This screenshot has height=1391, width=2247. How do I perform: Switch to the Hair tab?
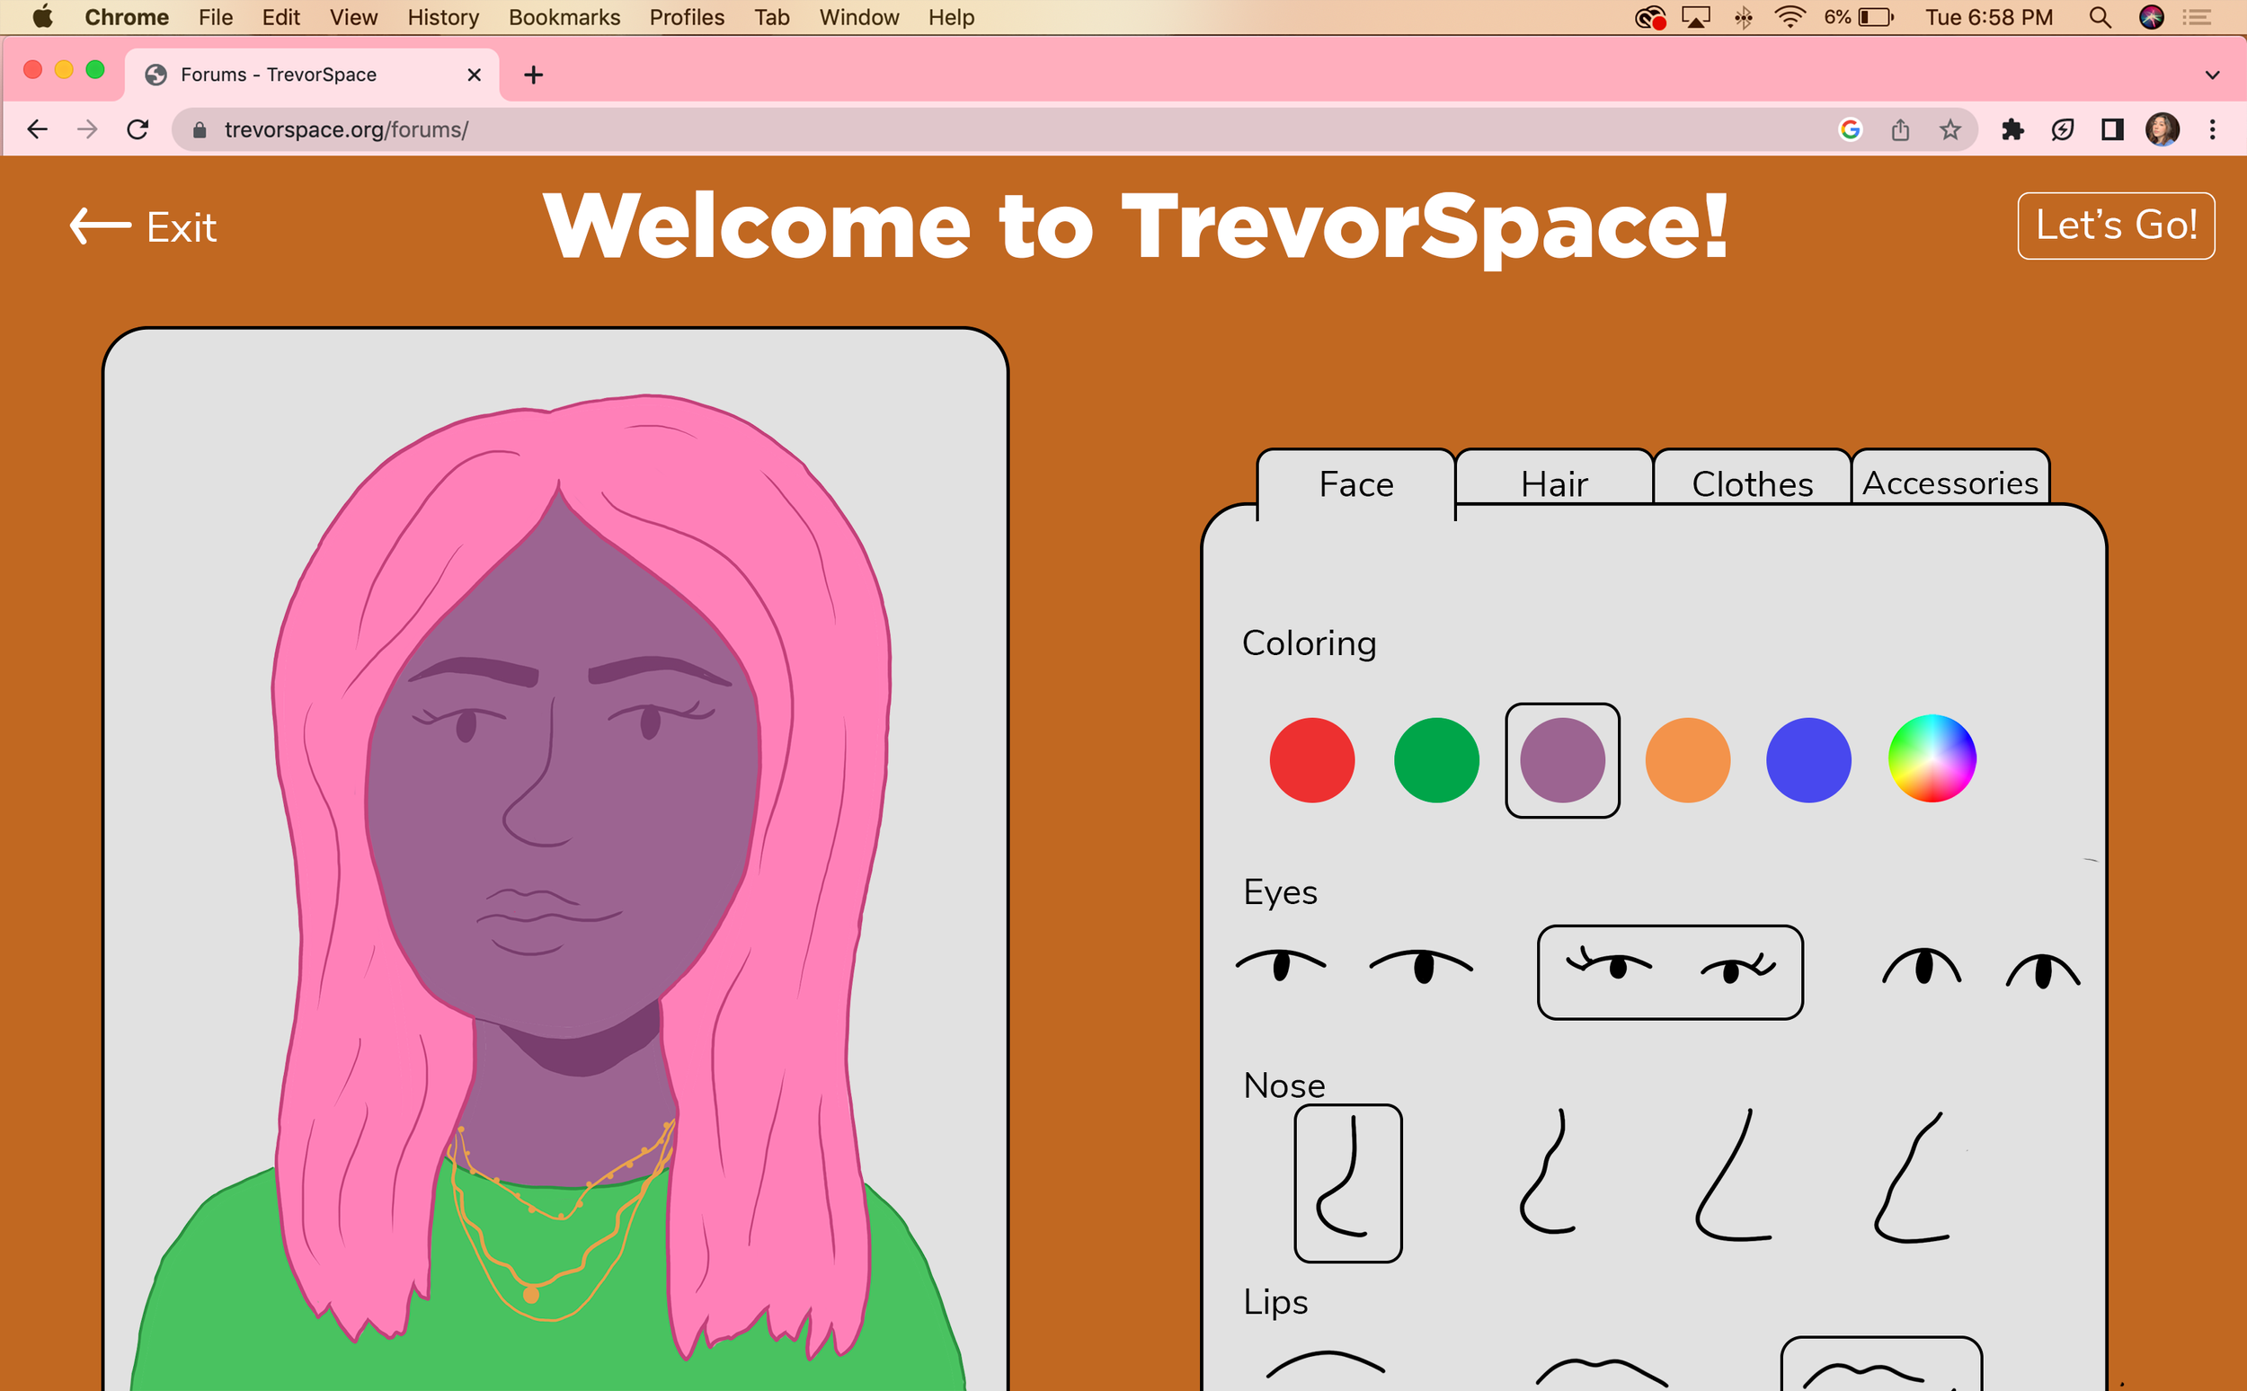(1553, 483)
